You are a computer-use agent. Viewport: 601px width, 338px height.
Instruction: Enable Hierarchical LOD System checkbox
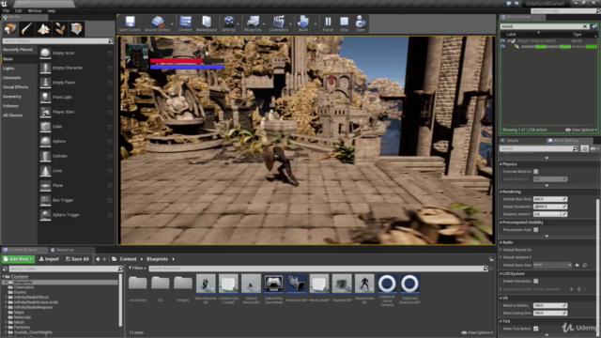coord(536,282)
